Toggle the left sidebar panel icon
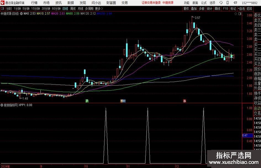This screenshot has height=168, width=261. click(x=2, y=9)
